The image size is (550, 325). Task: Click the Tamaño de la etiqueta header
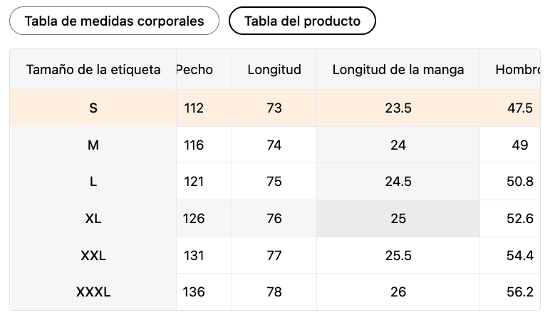93,70
